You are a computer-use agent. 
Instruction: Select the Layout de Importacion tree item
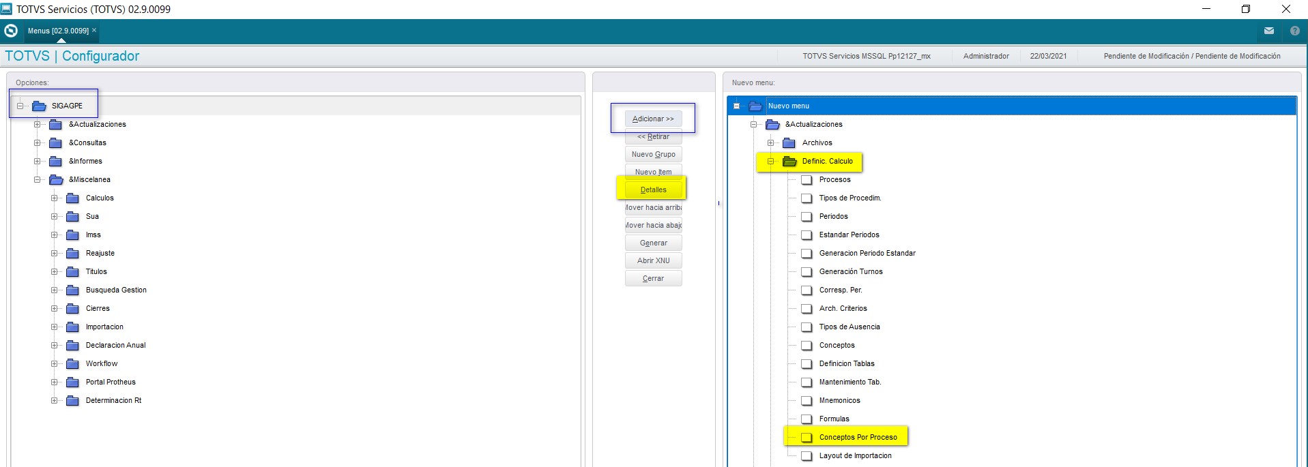pyautogui.click(x=855, y=455)
